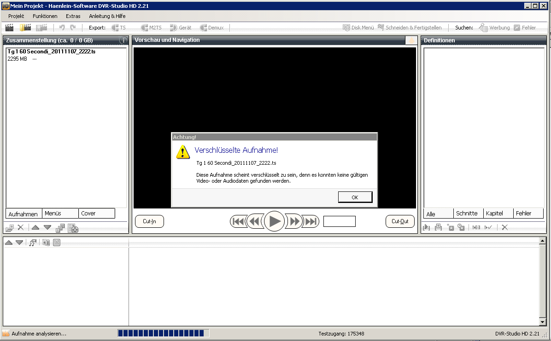Click the camera snapshot icon above the timeline
551x341 pixels.
pos(46,243)
